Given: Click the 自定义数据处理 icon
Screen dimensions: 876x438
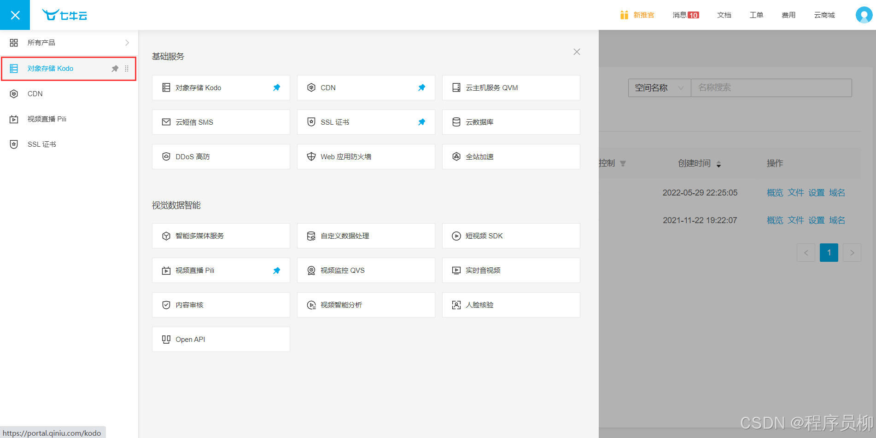Looking at the screenshot, I should (311, 236).
